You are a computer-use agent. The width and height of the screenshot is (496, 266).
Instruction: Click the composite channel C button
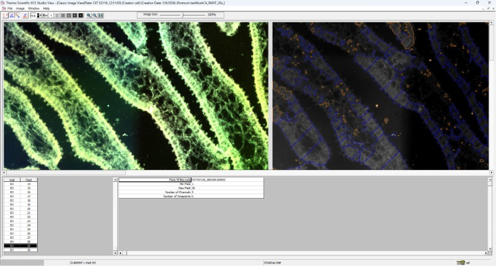(81, 15)
